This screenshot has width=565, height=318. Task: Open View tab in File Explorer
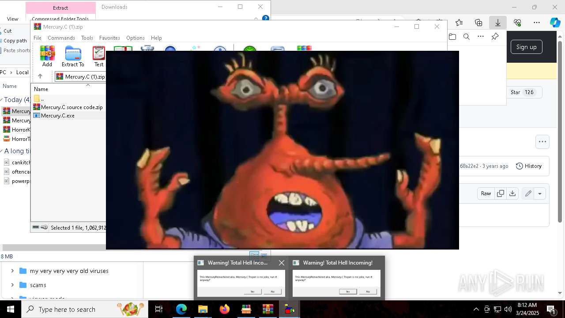(x=12, y=19)
